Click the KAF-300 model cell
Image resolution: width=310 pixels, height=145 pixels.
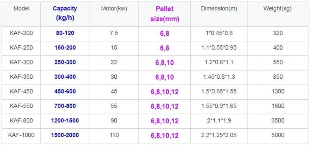(x=21, y=62)
